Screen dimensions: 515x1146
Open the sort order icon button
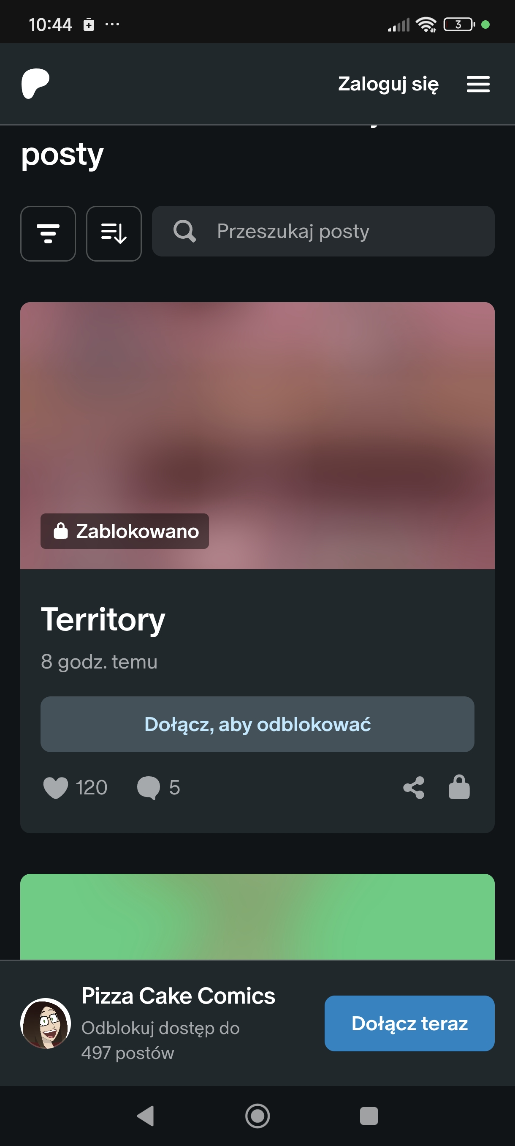114,234
